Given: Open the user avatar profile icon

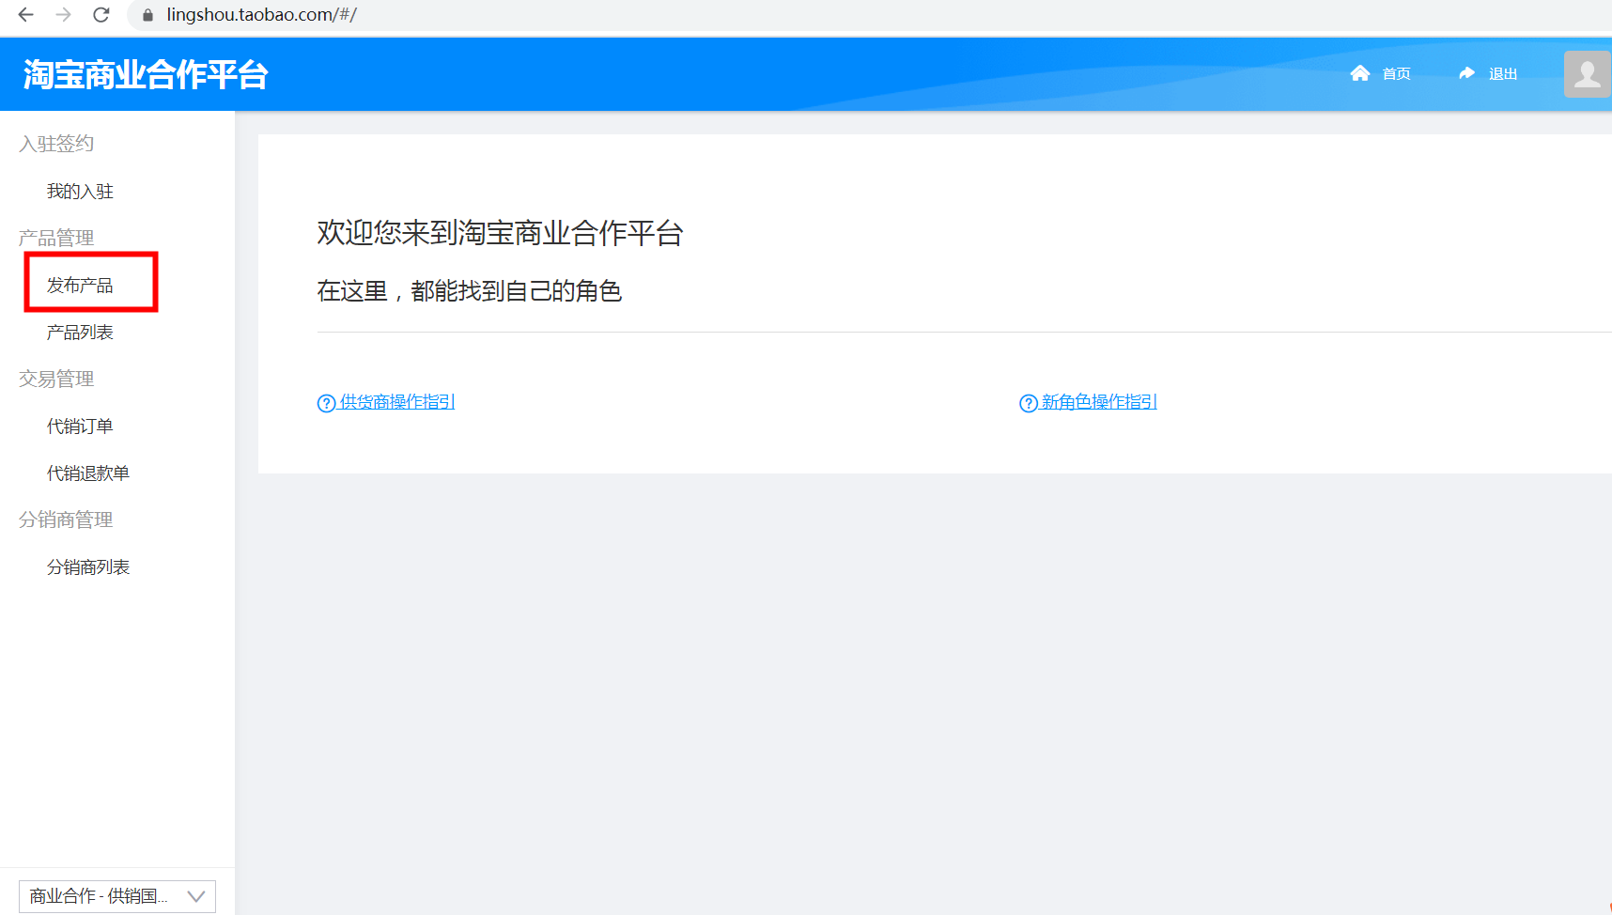Looking at the screenshot, I should (x=1587, y=73).
